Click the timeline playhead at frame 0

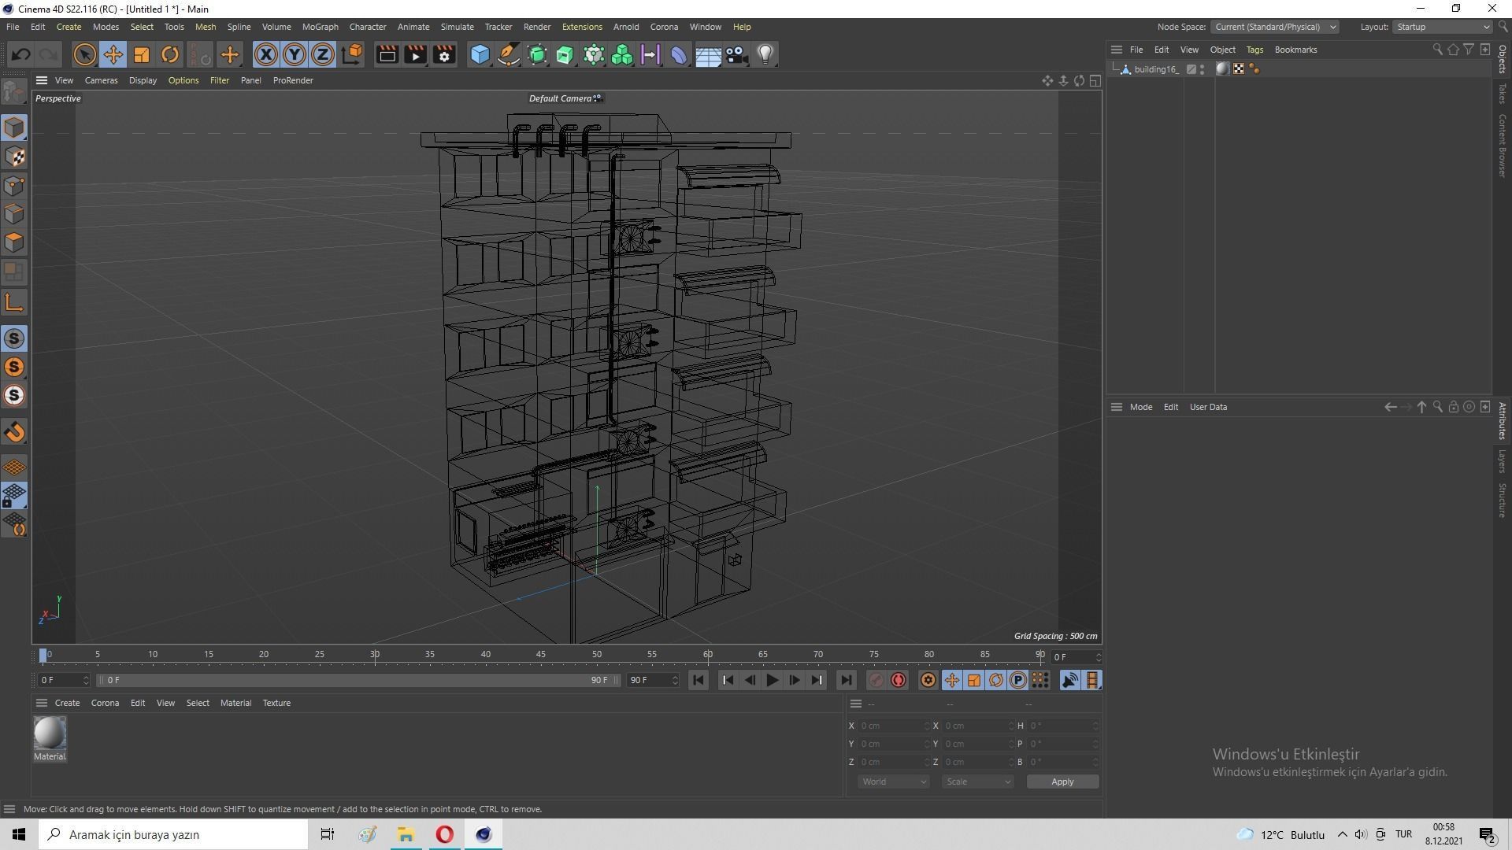point(43,655)
